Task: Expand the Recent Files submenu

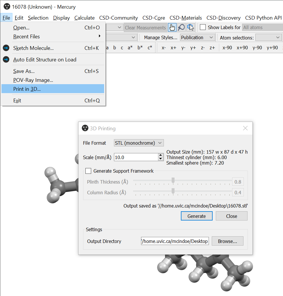Action: tap(53, 36)
